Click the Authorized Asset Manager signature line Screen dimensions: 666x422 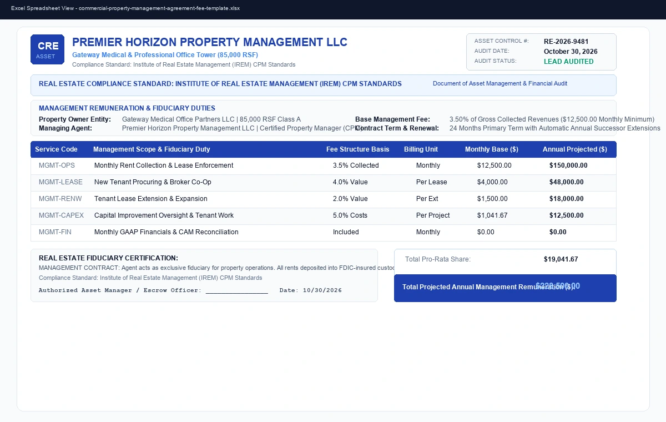point(153,290)
